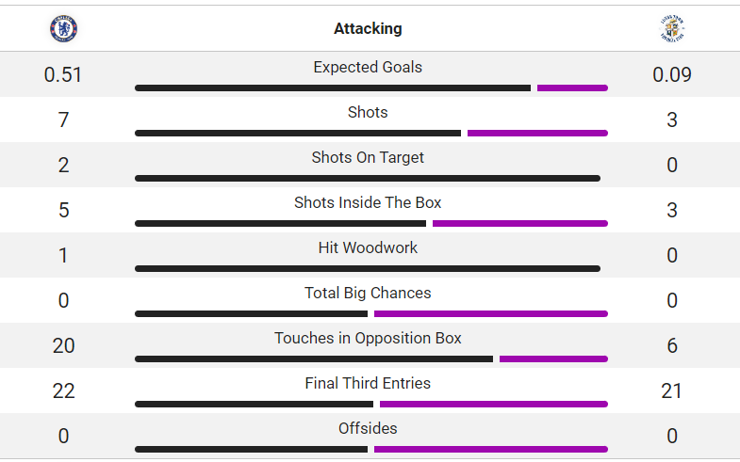Click the Offsides stat label
Viewport: 740px width, 462px height.
coord(368,428)
